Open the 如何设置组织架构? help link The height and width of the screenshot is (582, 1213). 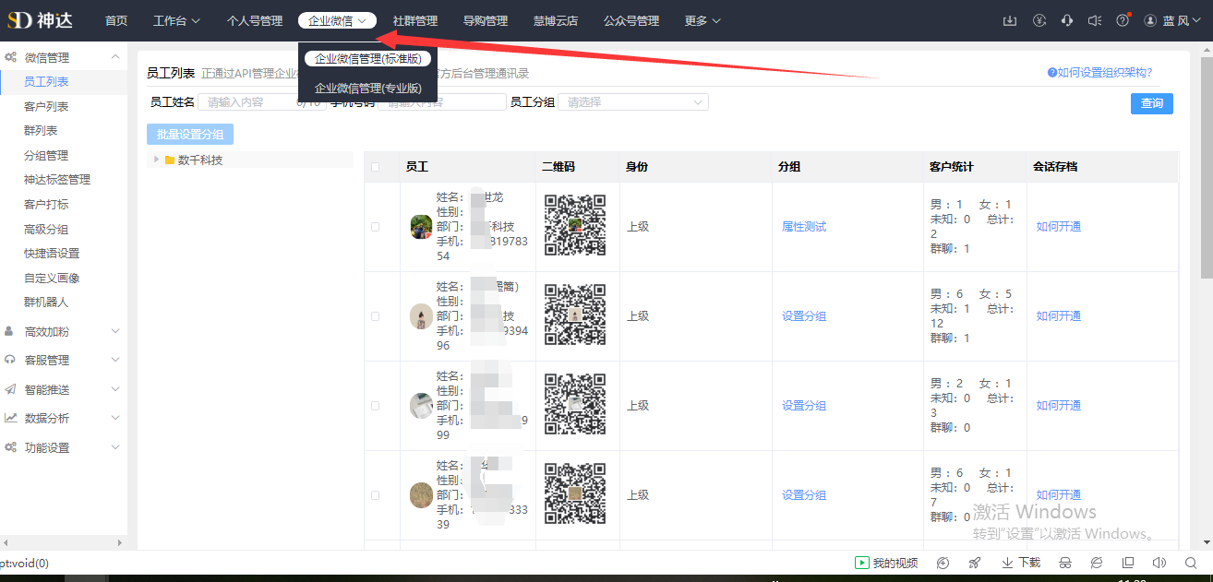(x=1099, y=73)
